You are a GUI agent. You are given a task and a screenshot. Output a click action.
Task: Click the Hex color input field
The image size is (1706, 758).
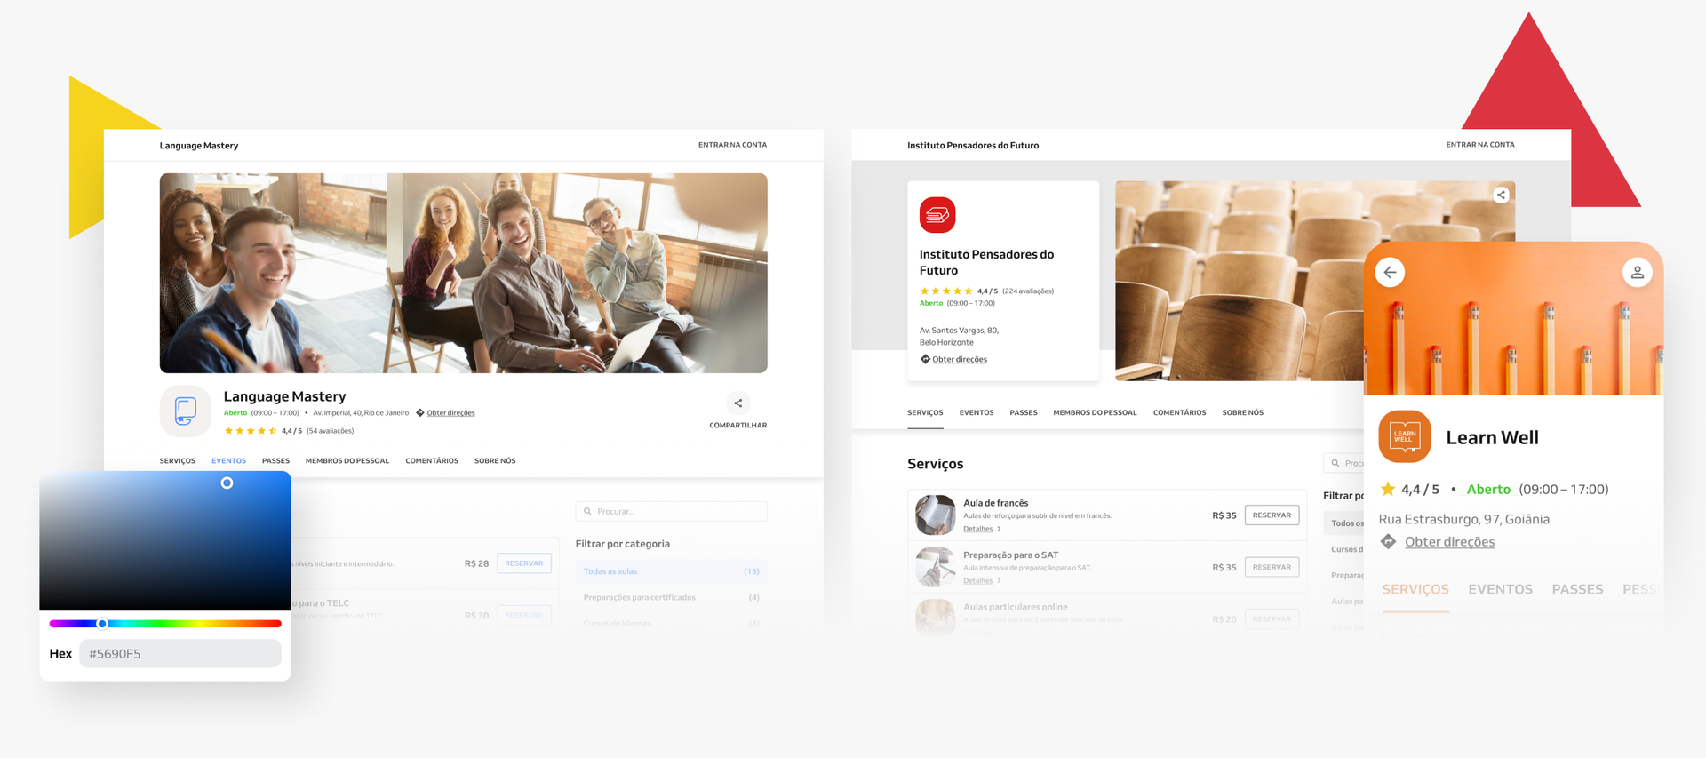coord(180,654)
